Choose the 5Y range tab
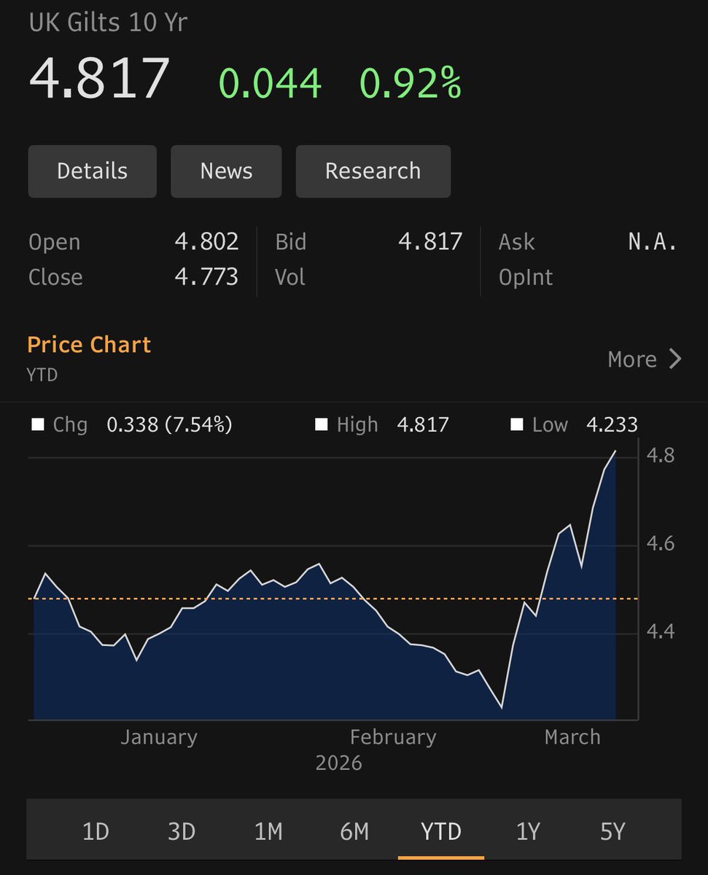 point(612,831)
